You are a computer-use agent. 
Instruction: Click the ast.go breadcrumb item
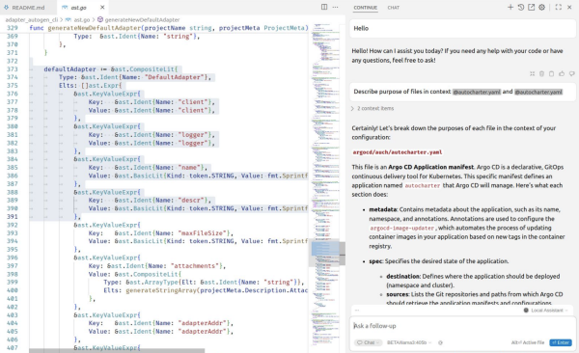tap(82, 19)
